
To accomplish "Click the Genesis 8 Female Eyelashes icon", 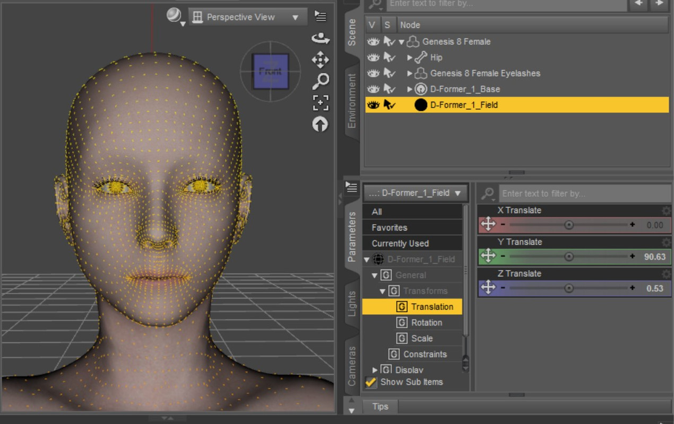I will [421, 73].
